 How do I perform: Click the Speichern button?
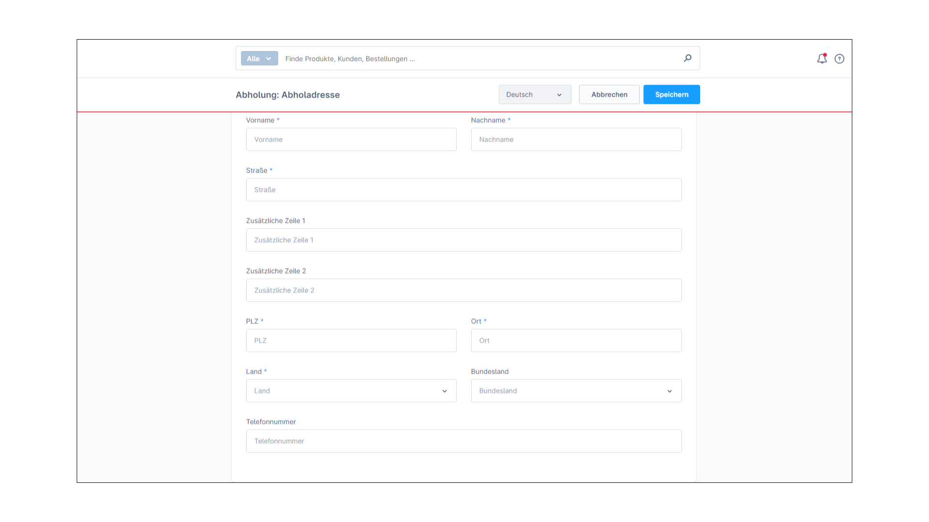tap(672, 95)
